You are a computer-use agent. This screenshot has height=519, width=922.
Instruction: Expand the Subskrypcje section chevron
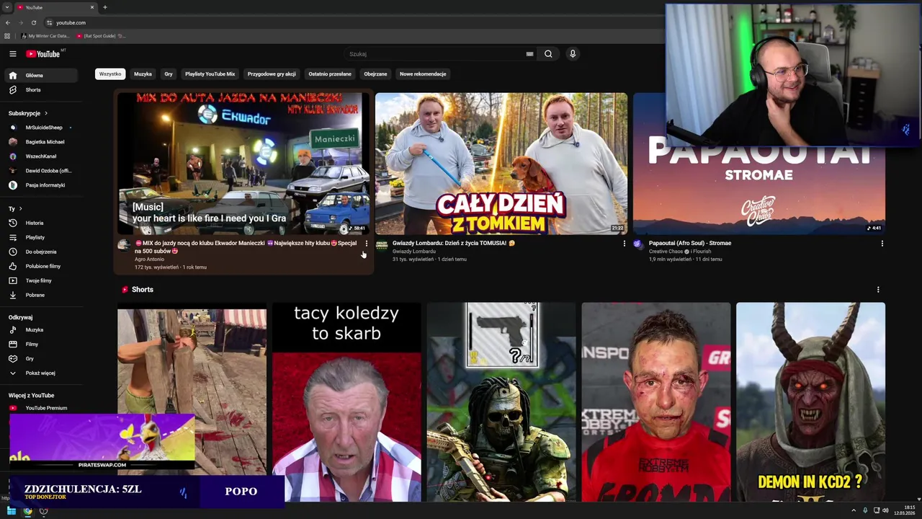(x=46, y=113)
